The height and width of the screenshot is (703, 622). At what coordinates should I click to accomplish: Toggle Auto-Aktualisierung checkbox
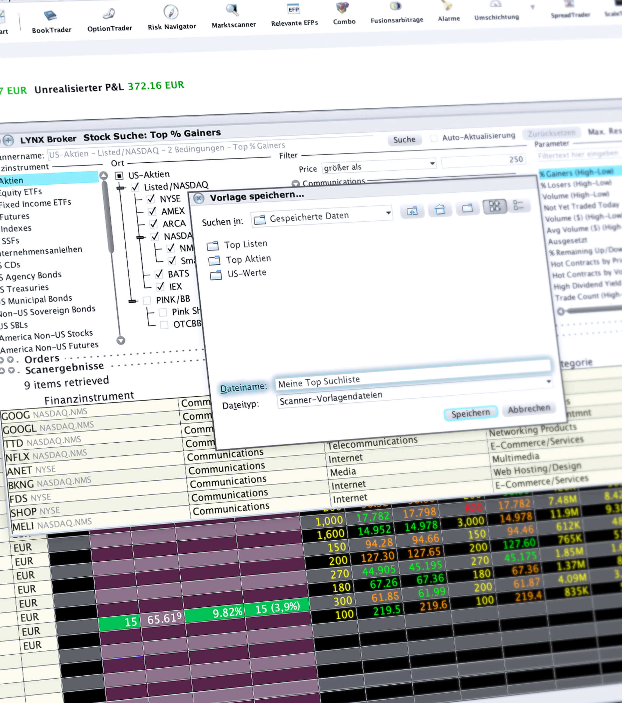click(x=434, y=138)
